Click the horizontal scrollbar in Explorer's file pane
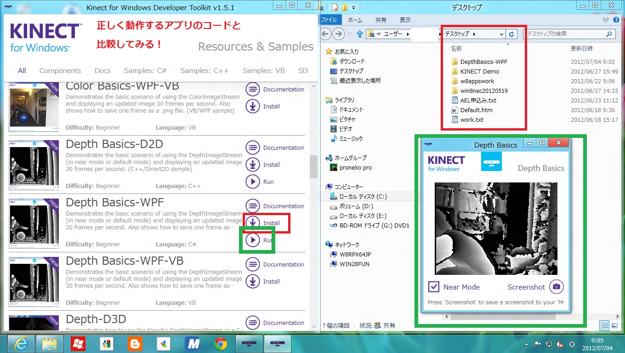 point(503,317)
